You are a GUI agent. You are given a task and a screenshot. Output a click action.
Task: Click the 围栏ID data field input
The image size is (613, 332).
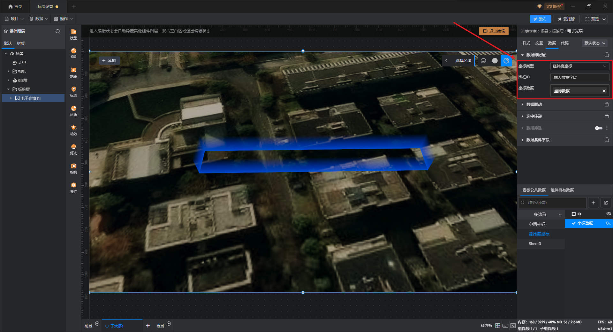click(580, 77)
